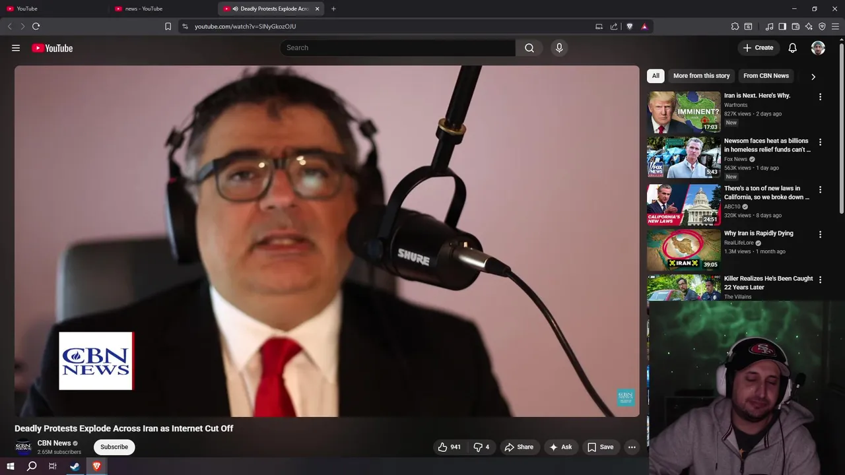Click the CBN News channel name
The width and height of the screenshot is (845, 475).
[54, 443]
